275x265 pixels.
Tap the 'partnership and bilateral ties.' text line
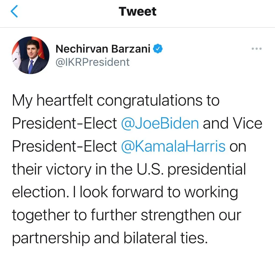pyautogui.click(x=110, y=238)
